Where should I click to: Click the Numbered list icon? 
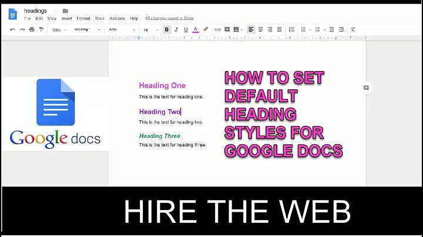click(x=304, y=29)
